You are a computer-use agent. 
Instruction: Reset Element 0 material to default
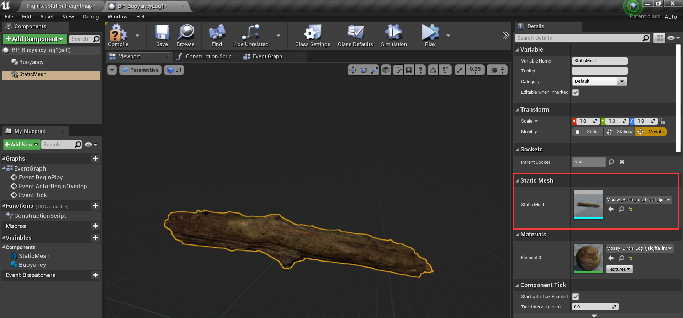[631, 258]
